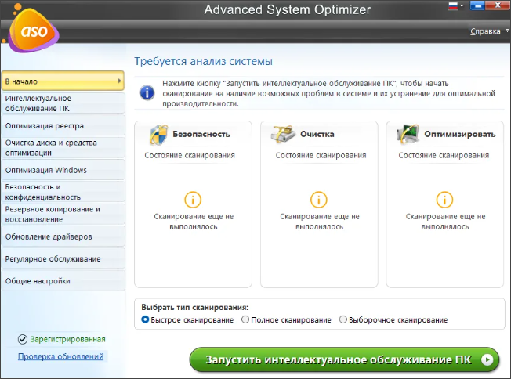Click the Оптимизировать monitor icon
Image resolution: width=511 pixels, height=379 pixels.
click(x=408, y=134)
